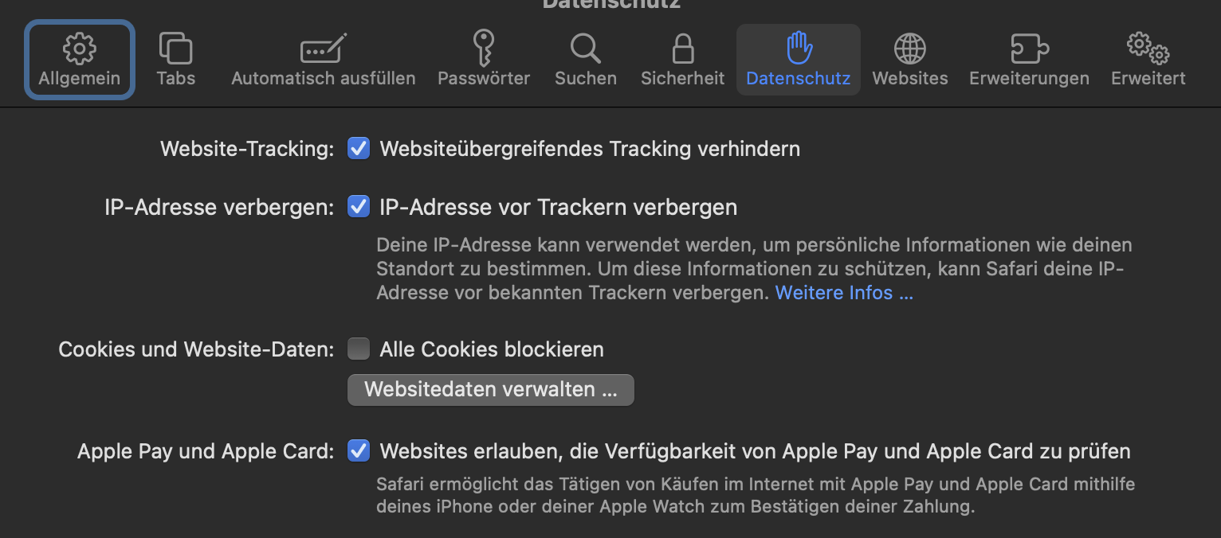Click the 'Alle Cookies blockieren' label text

[x=492, y=349]
